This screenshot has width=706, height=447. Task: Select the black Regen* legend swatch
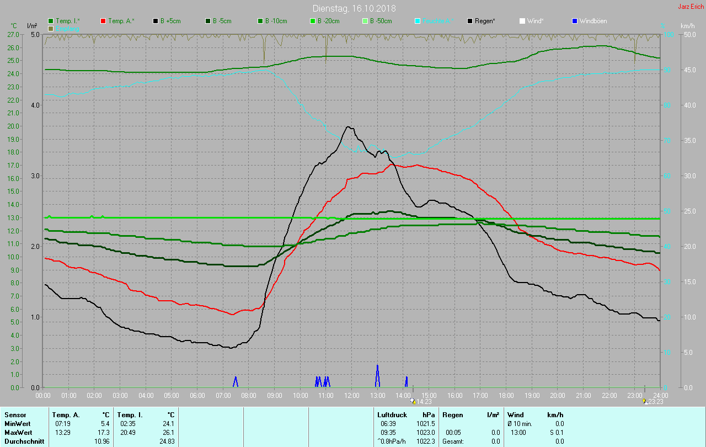[x=470, y=21]
